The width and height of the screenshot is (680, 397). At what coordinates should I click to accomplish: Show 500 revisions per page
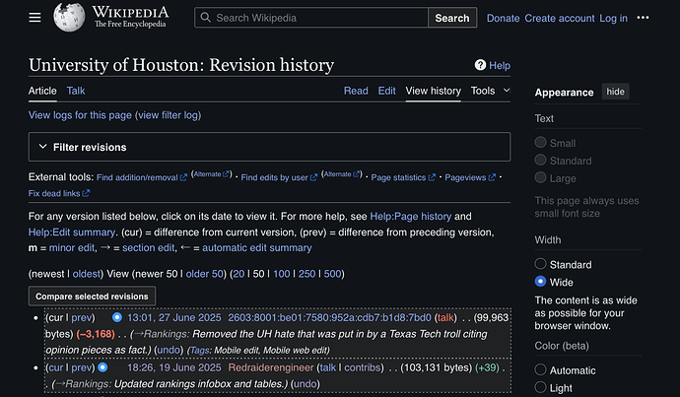332,274
